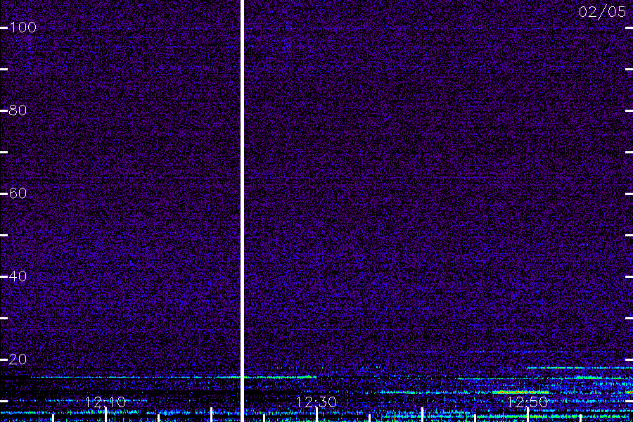This screenshot has width=633, height=422.
Task: Click the 40 frequency axis label
Action: [18, 276]
